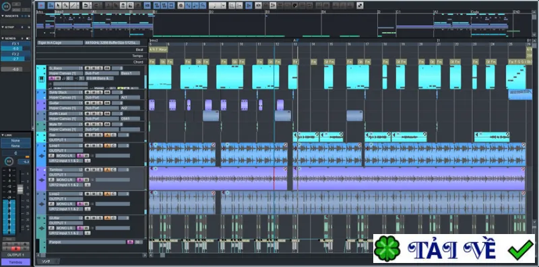Viewport: 539px width, 267px height.
Task: Click MONO LR button on Loop1 track
Action: click(x=66, y=156)
